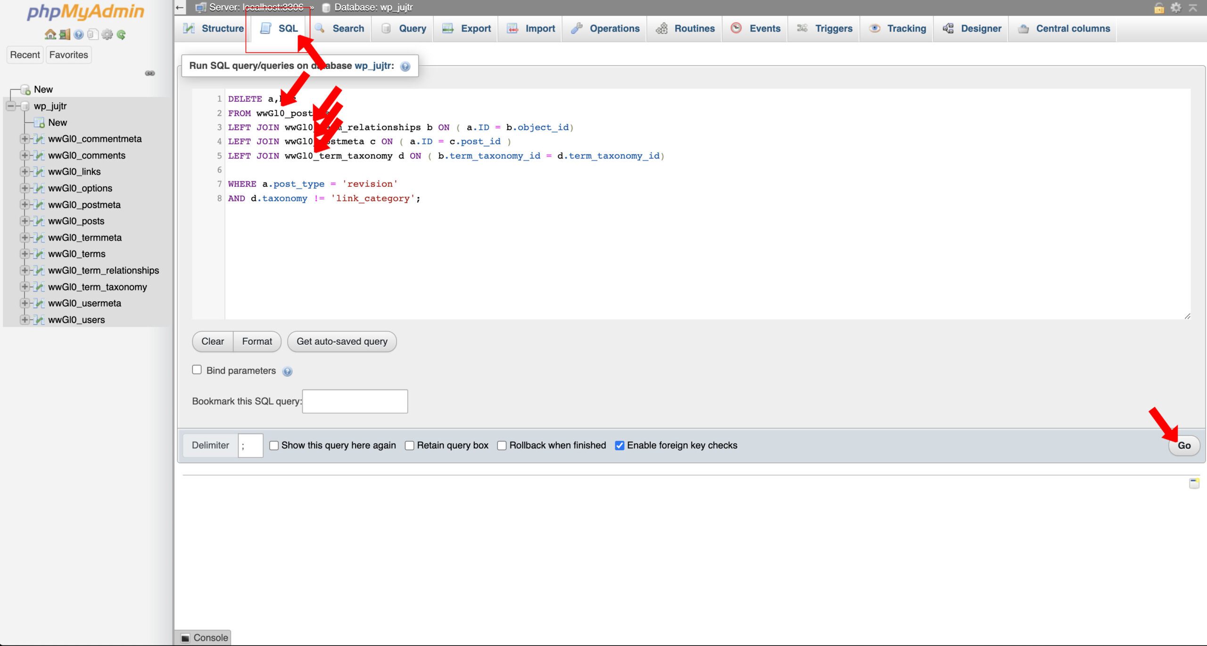The width and height of the screenshot is (1207, 646).
Task: Click the table icon beside wwGl0_posts
Action: click(40, 221)
